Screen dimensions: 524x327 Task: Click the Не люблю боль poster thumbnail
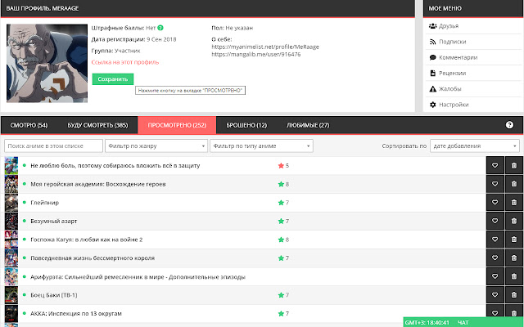click(x=11, y=165)
